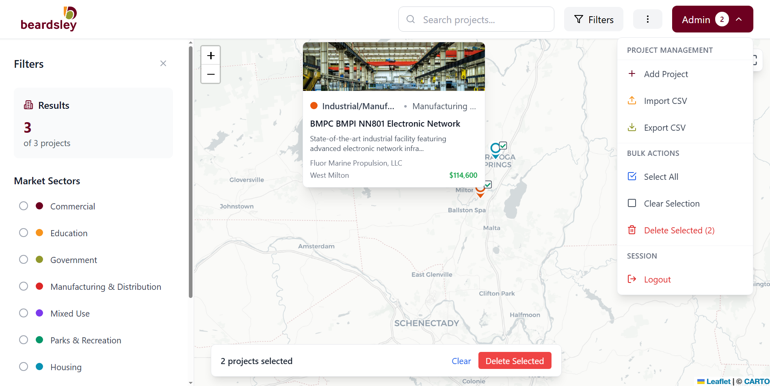Select the Commercial market sector radio
Screen dimensions: 770x386
(24, 206)
